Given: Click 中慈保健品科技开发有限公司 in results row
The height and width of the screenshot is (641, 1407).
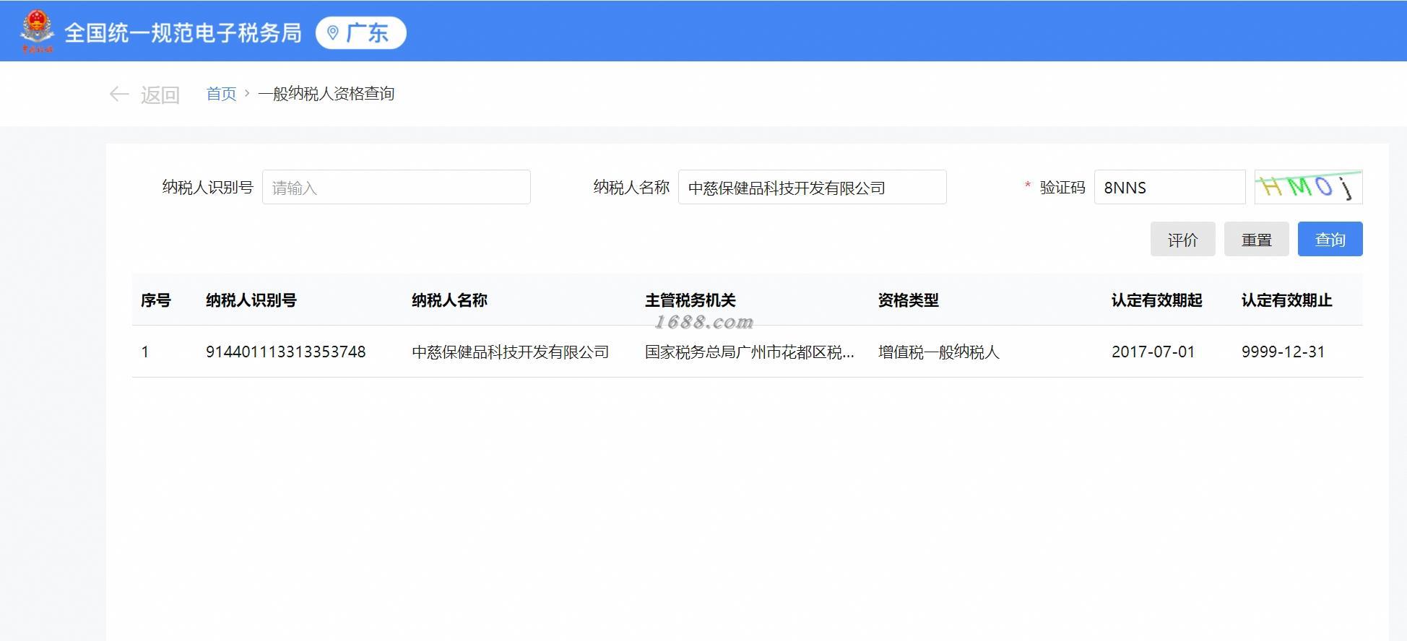Looking at the screenshot, I should 510,352.
